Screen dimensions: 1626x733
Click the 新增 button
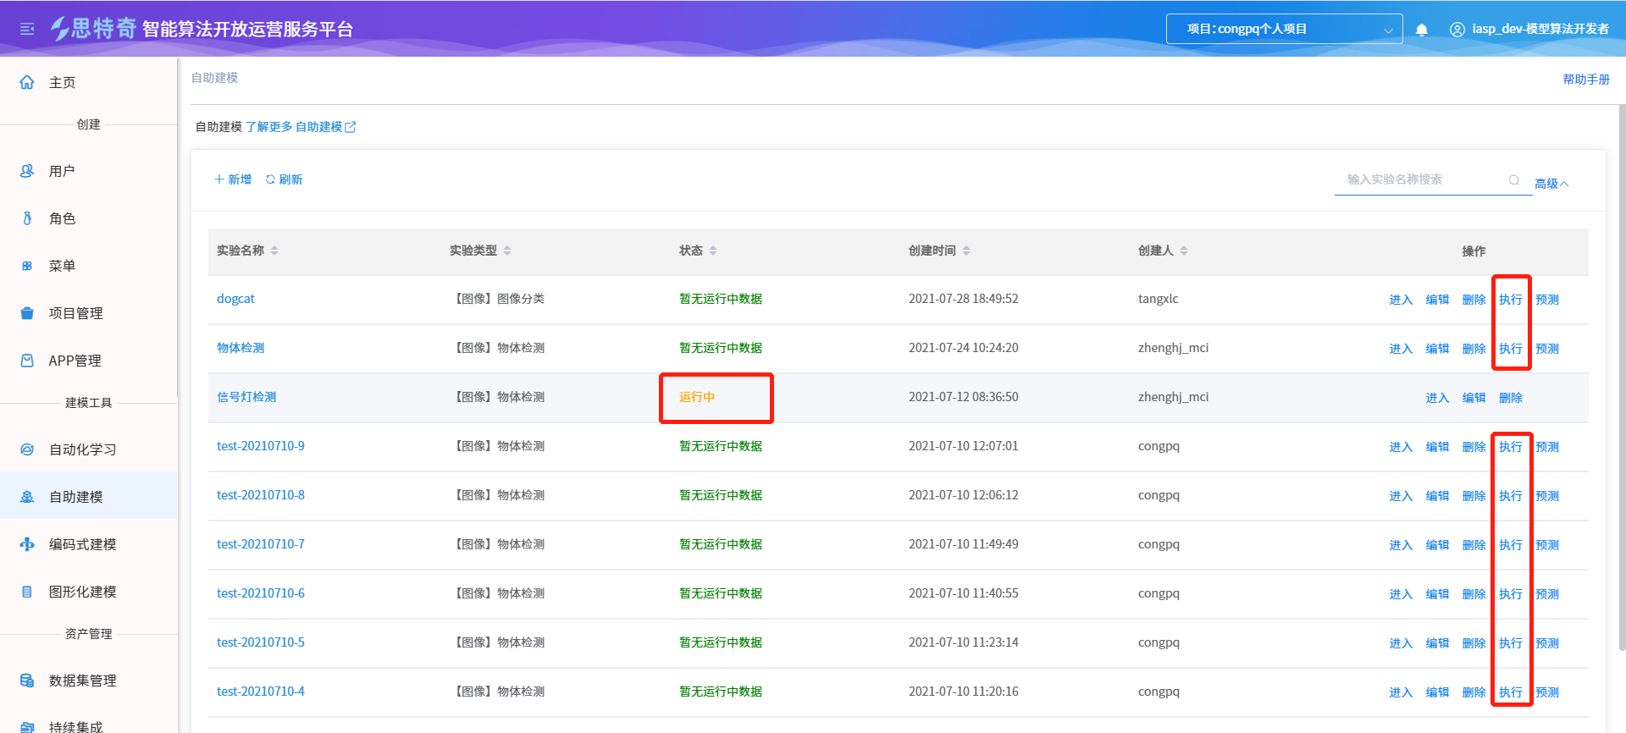[x=233, y=179]
